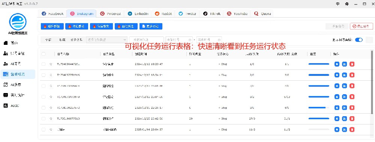Open the TikTok tab

[x=212, y=13]
